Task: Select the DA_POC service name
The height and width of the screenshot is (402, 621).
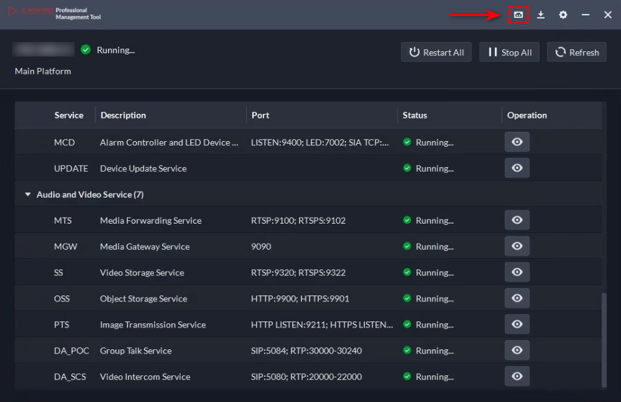Action: tap(71, 351)
